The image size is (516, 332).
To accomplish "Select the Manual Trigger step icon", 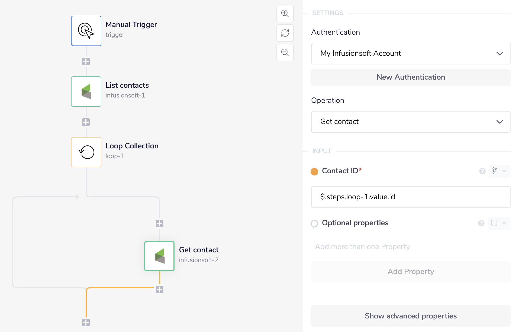I will pos(86,31).
